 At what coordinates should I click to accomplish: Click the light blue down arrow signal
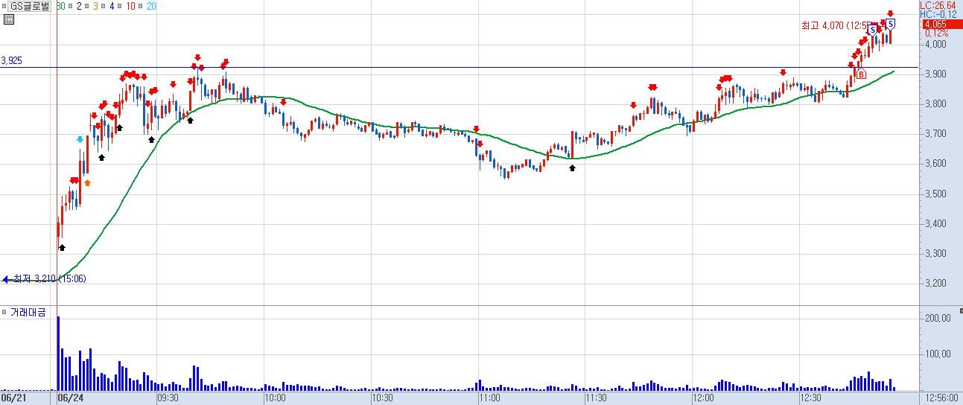80,139
